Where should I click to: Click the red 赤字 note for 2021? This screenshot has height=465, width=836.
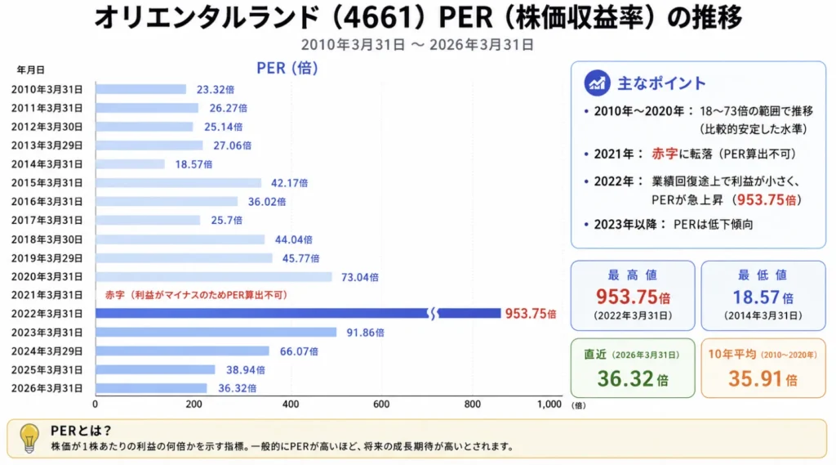[x=196, y=295]
